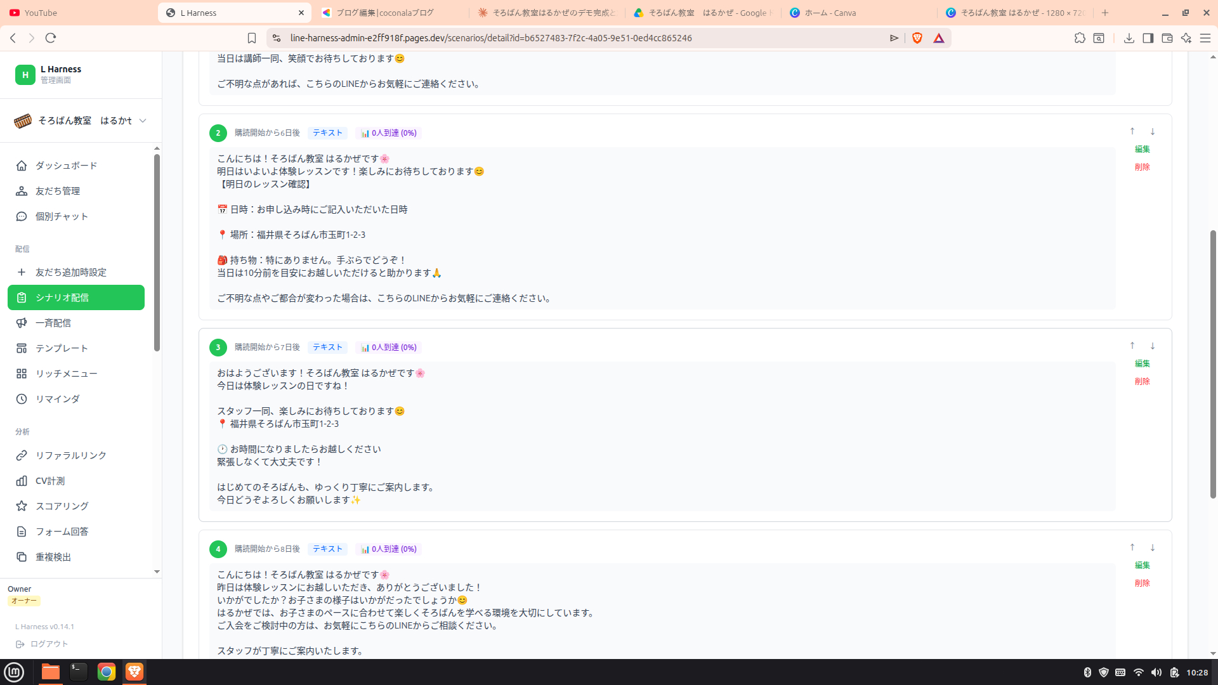Viewport: 1218px width, 685px height.
Task: Switch to the Google Drive そろばん教室 tab
Action: pyautogui.click(x=702, y=13)
